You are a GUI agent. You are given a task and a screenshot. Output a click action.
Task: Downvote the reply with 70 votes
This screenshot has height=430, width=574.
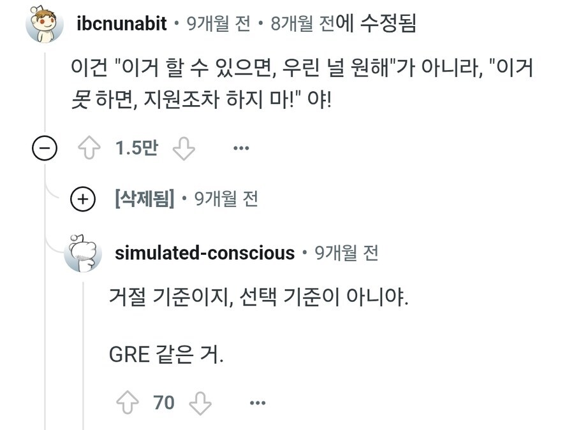pyautogui.click(x=202, y=403)
